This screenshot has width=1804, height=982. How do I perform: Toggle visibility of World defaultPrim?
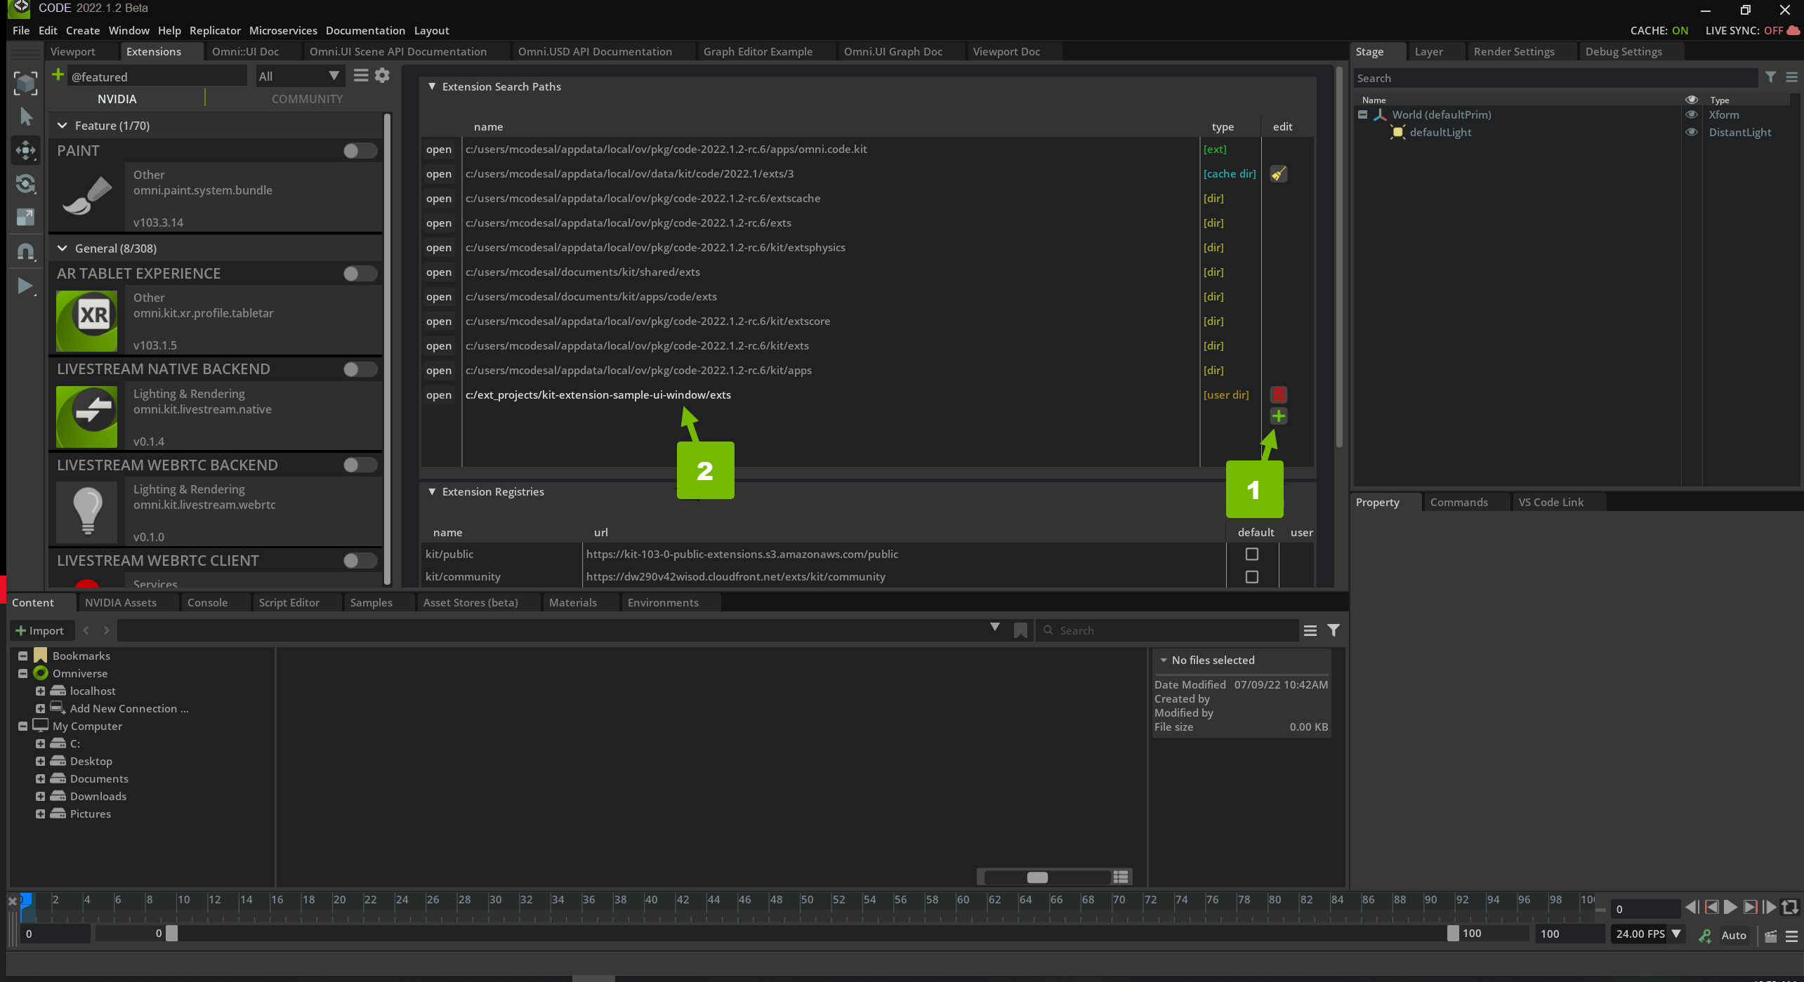tap(1692, 115)
